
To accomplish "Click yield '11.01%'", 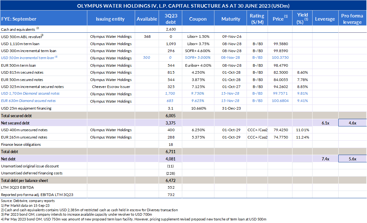I will (x=302, y=130).
